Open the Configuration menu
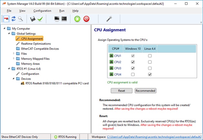This screenshot has width=203, height=140. coord(42,11)
